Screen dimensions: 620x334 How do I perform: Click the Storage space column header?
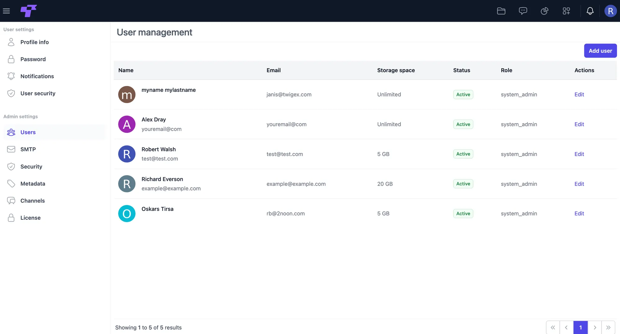[x=396, y=70]
